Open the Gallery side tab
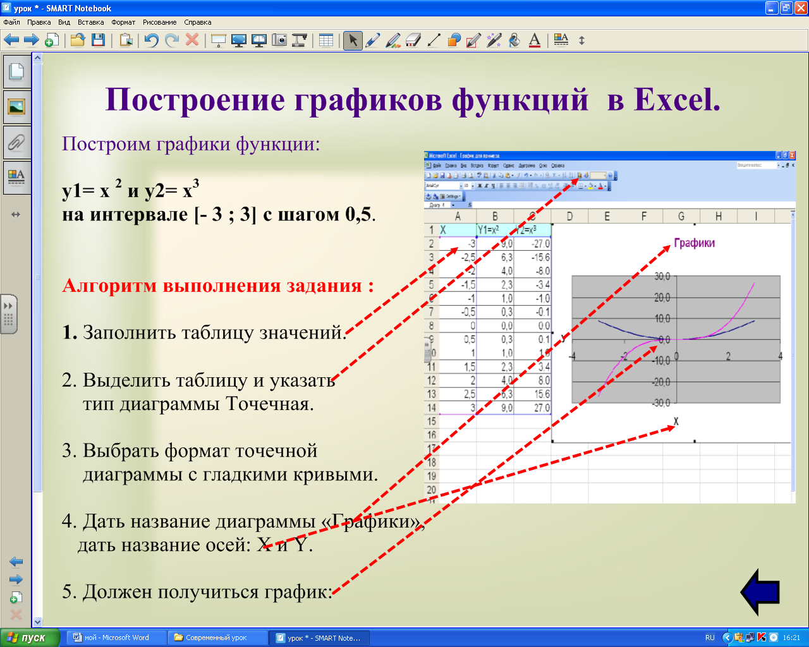 [16, 106]
